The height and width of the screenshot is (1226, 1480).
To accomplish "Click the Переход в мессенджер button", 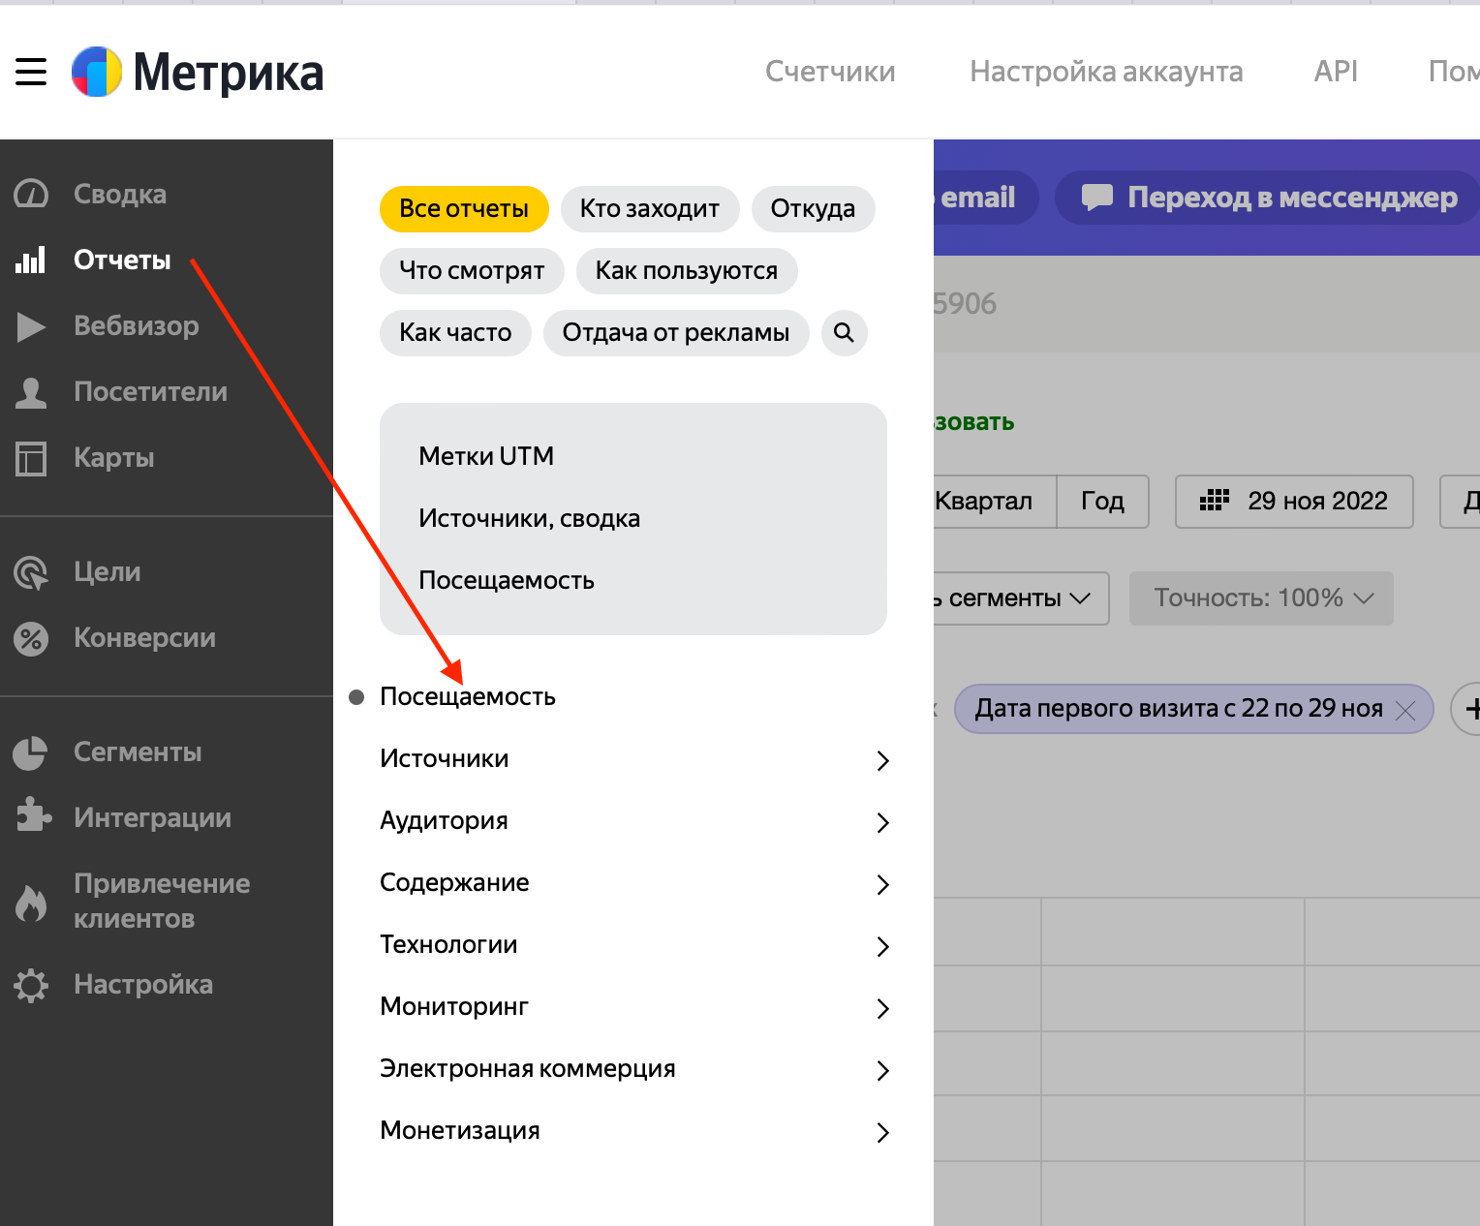I will pyautogui.click(x=1266, y=198).
